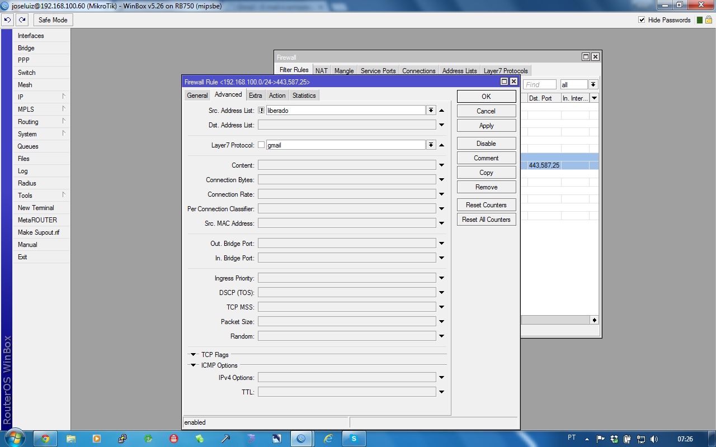This screenshot has width=716, height=447.
Task: Open File Explorer from the taskbar
Action: (x=71, y=439)
